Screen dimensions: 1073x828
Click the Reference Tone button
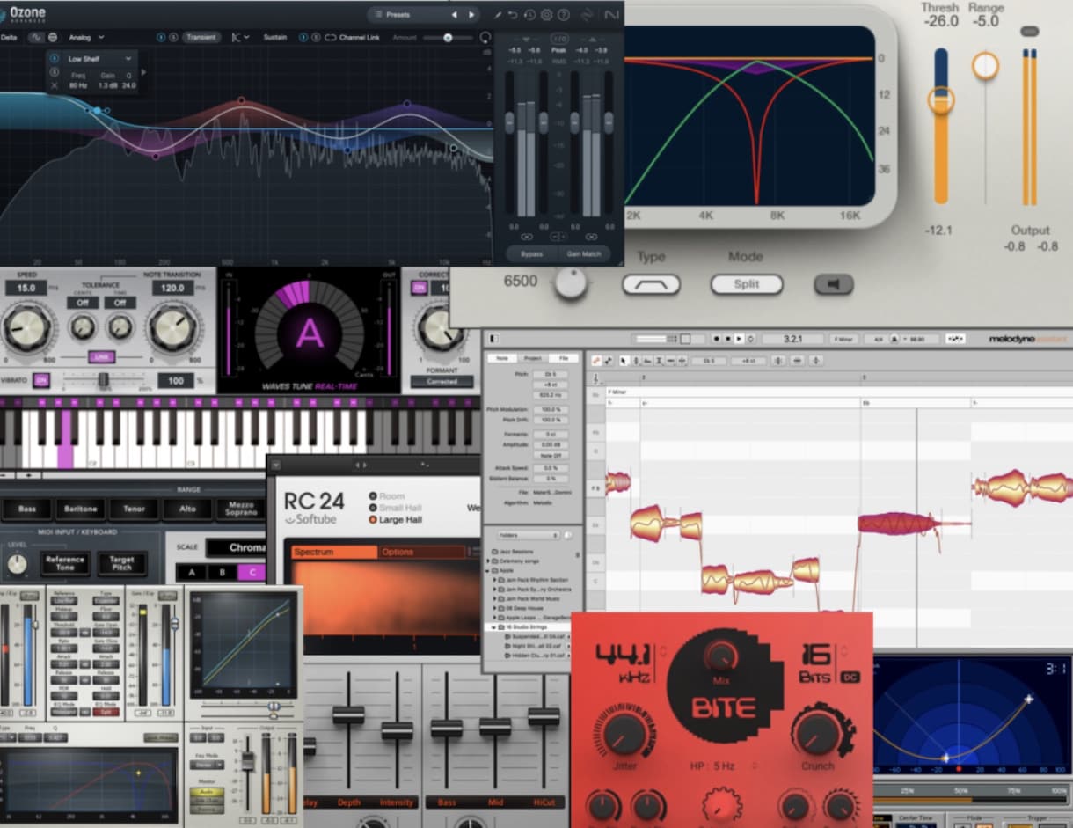(x=65, y=563)
